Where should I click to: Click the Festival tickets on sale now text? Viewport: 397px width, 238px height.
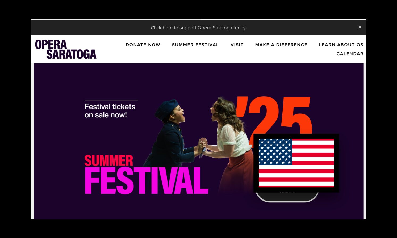click(x=110, y=111)
